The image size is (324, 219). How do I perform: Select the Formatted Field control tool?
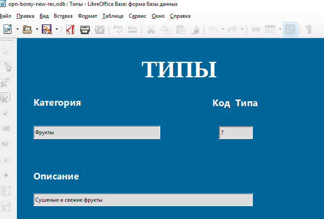(x=6, y=144)
